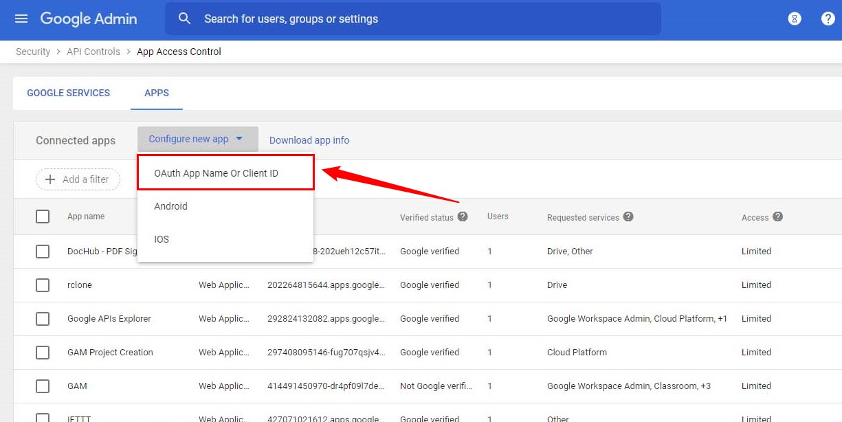Click Access column help icon
Viewport: 842px width, 422px height.
click(x=777, y=216)
